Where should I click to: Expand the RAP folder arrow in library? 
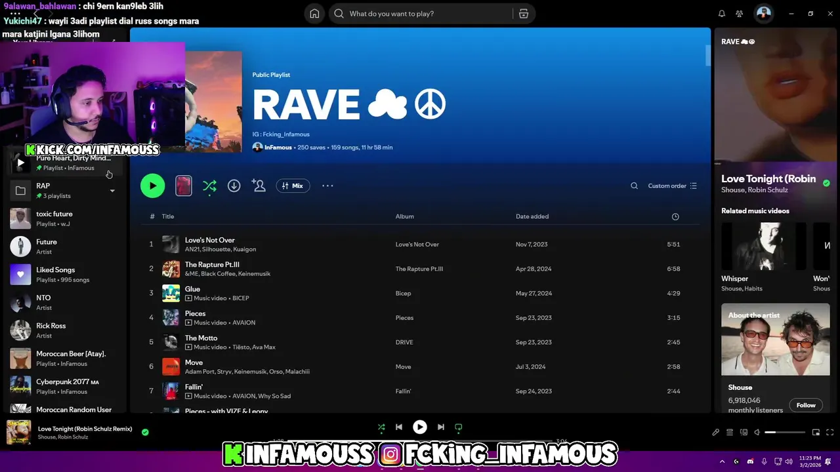tap(112, 191)
